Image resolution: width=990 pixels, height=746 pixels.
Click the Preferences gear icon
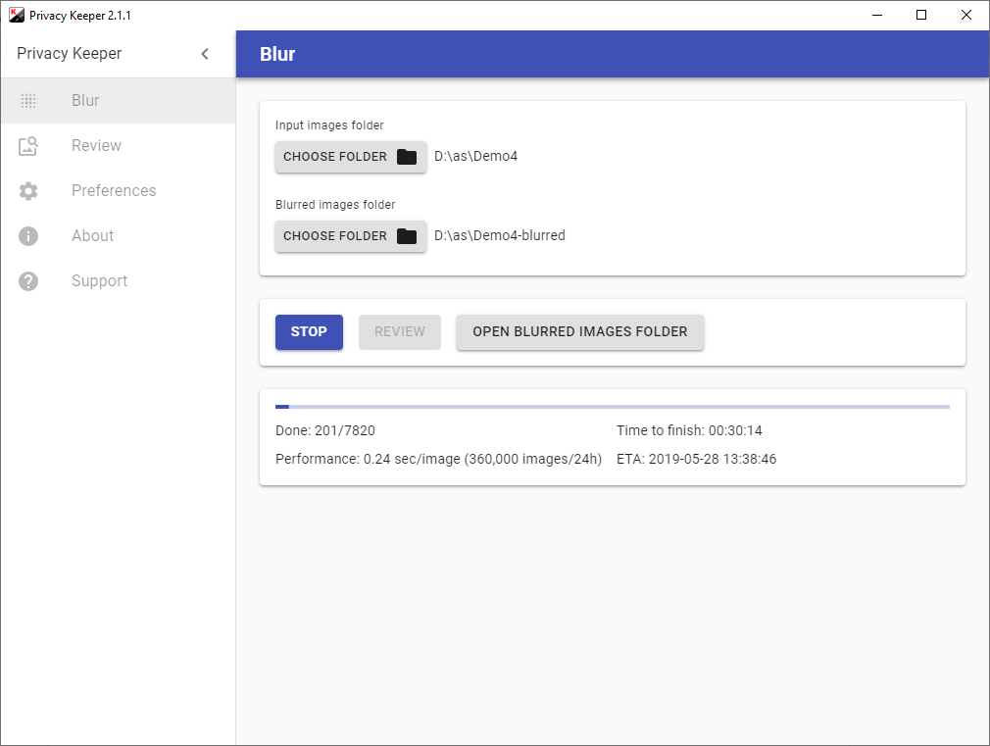pos(28,191)
